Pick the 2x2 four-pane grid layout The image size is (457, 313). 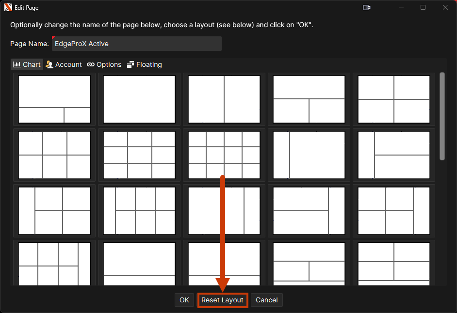(394, 99)
